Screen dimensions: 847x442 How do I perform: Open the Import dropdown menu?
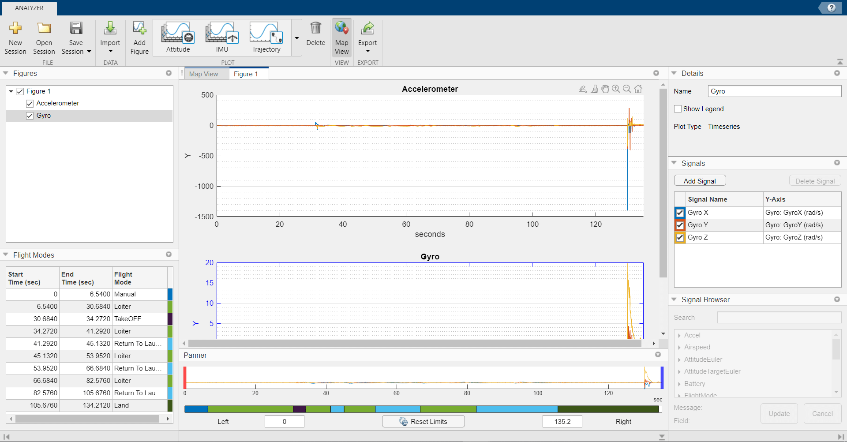coord(110,51)
